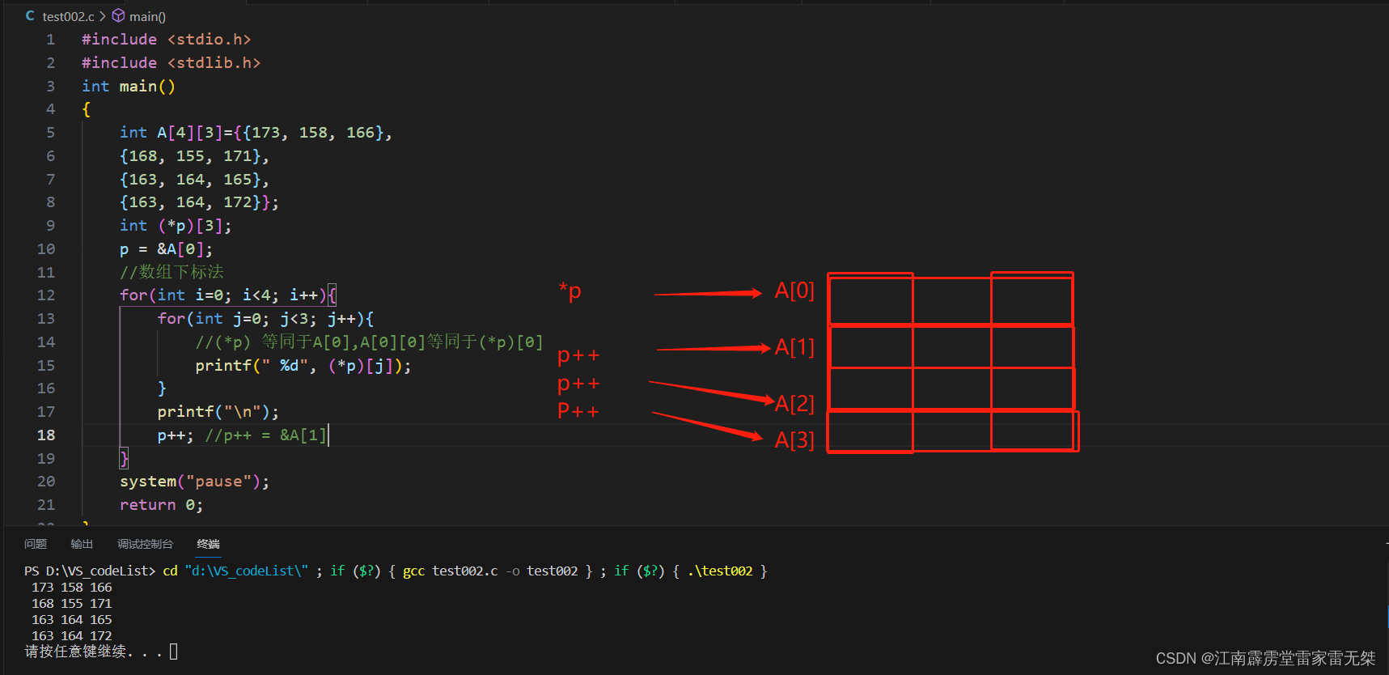
Task: Click the 'p++; //p++ = &A[1]' line
Action: coord(242,435)
